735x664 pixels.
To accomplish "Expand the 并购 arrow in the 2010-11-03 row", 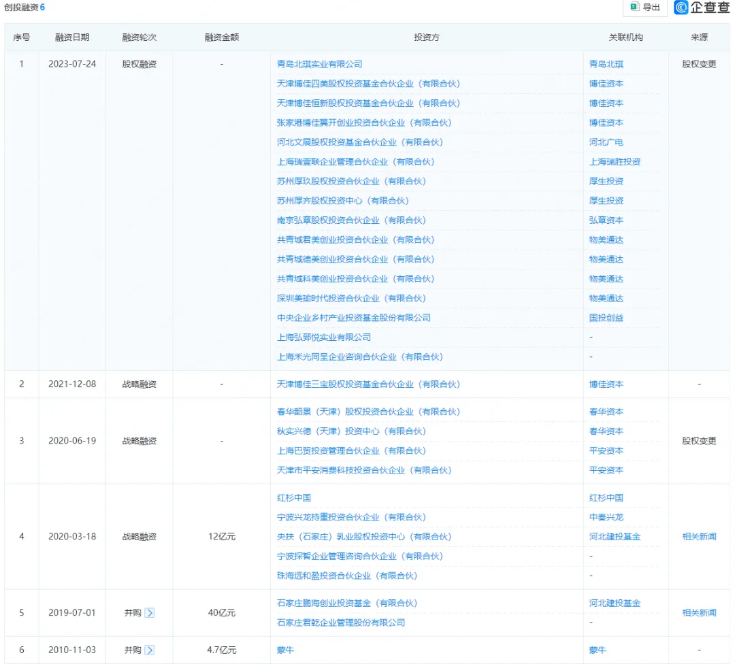I will pos(150,650).
